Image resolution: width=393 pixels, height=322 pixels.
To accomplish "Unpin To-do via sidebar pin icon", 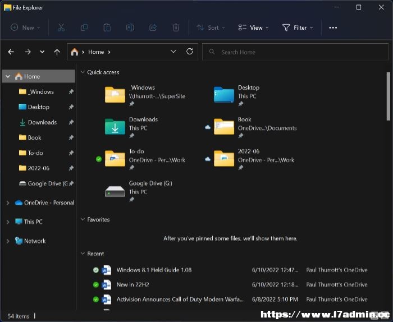I will click(71, 153).
